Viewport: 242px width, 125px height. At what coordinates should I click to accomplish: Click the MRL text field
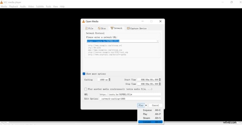pos(130,94)
